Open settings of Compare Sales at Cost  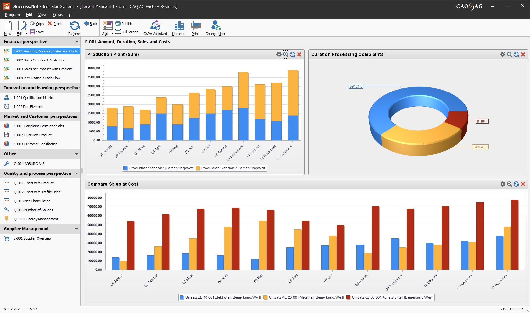(x=503, y=184)
